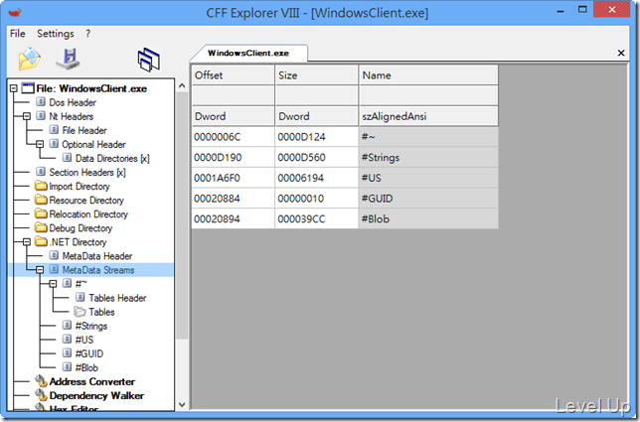Open the Tables folder node

[101, 312]
